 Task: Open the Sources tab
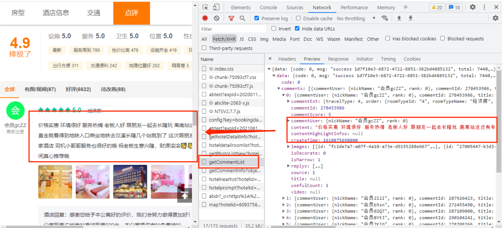[x=295, y=7]
